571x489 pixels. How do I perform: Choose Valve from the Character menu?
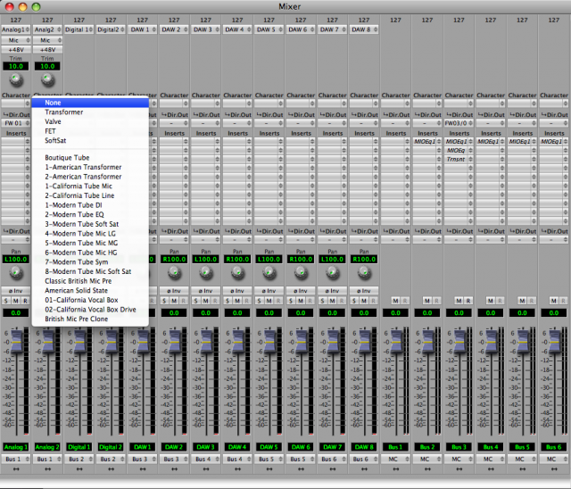pos(90,121)
